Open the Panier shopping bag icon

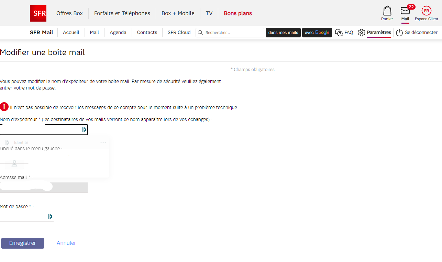[387, 11]
